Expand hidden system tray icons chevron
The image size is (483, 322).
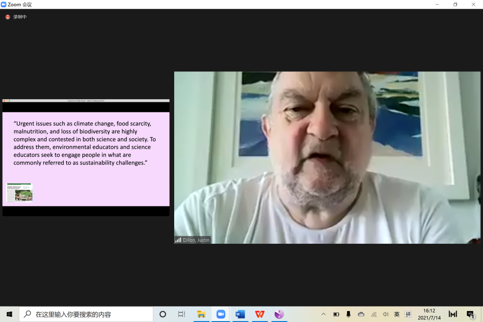(323, 314)
